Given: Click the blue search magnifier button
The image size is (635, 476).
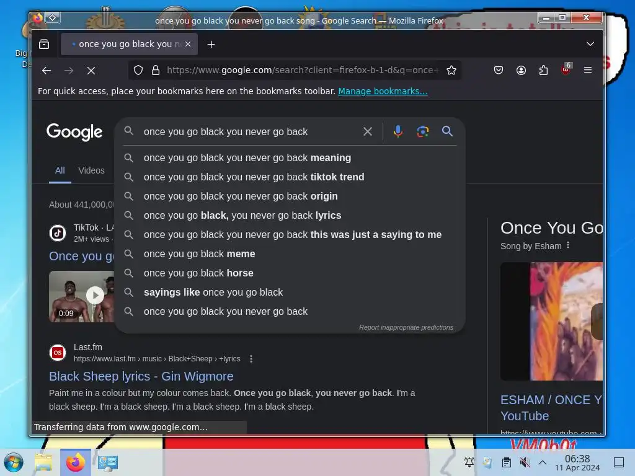Looking at the screenshot, I should [447, 131].
